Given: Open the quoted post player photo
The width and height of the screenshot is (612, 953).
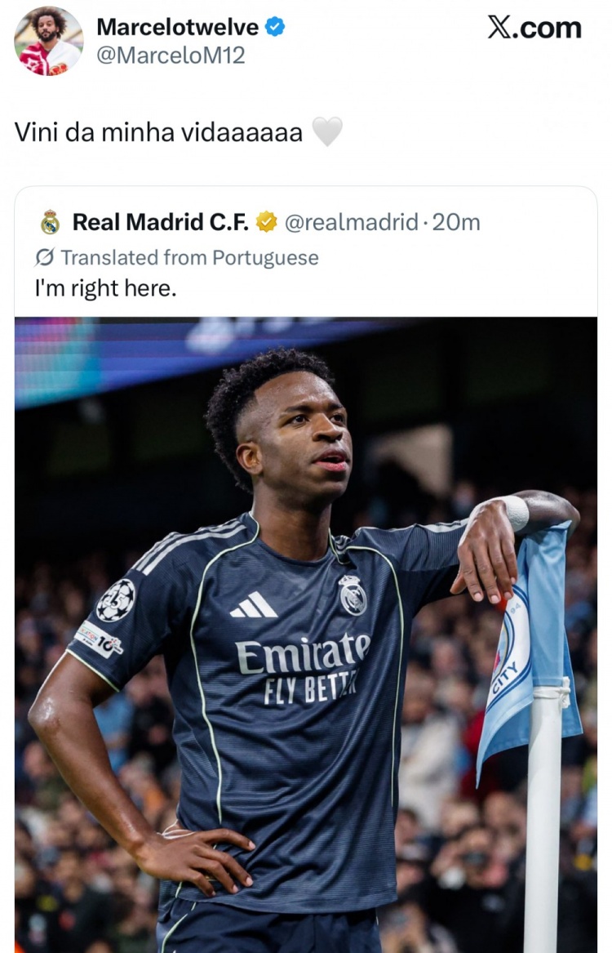Looking at the screenshot, I should 306,635.
